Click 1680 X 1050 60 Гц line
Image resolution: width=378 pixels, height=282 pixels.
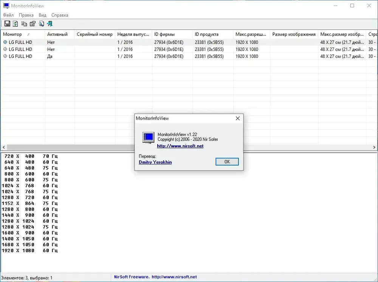[29, 244]
